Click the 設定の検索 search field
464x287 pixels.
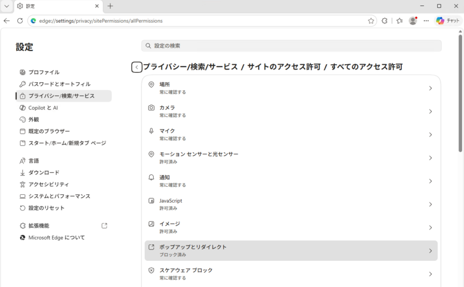(x=291, y=46)
